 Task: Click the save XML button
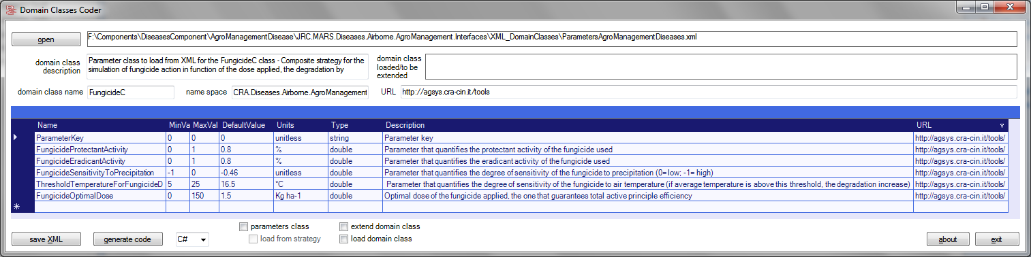coord(46,239)
